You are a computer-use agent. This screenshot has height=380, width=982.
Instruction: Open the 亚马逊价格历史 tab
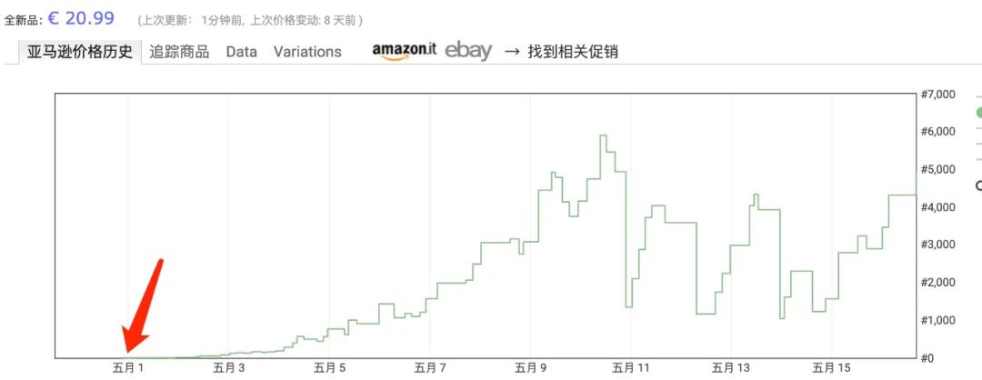click(80, 51)
